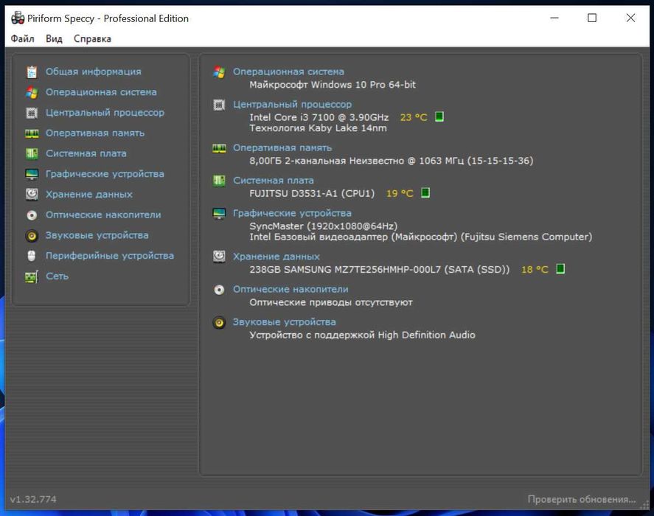
Task: Click Оперативная память heading in summary
Action: (x=282, y=148)
